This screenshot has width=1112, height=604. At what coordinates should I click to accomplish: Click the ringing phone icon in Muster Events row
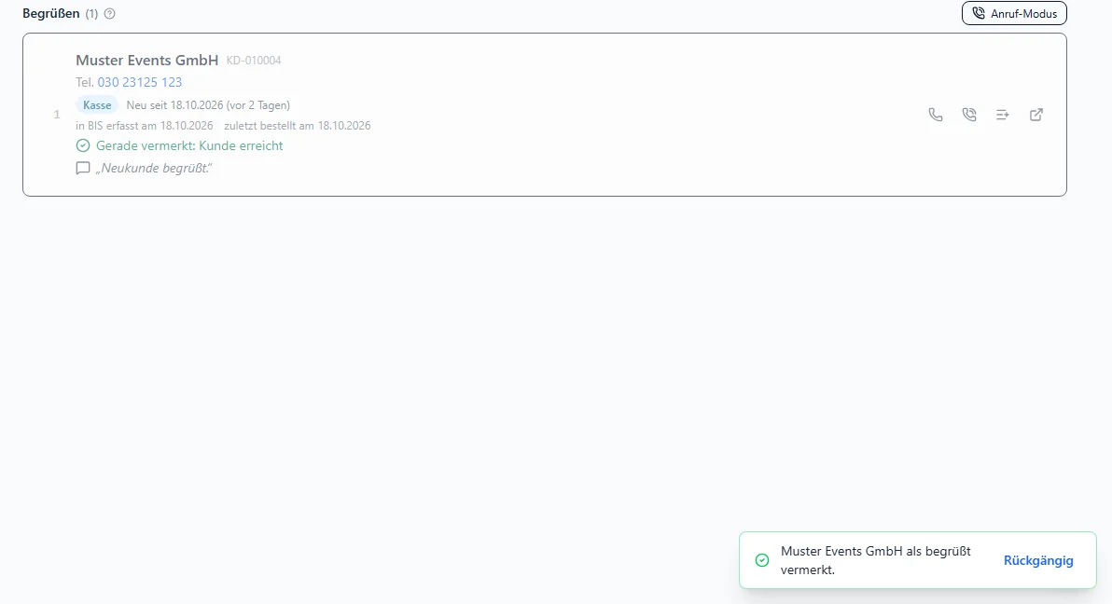[968, 115]
